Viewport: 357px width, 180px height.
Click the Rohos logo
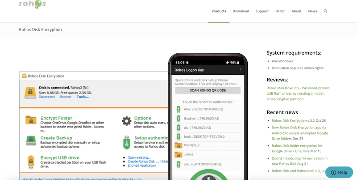(33, 4)
